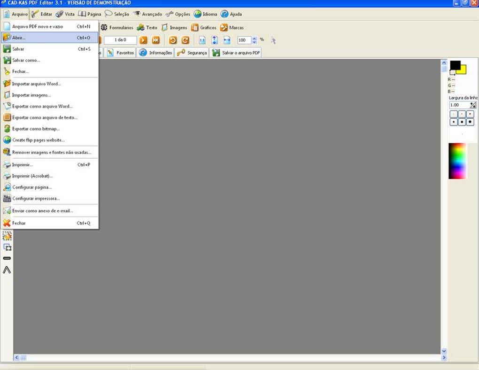Open the Vista menu
This screenshot has height=370, width=479.
coord(65,14)
